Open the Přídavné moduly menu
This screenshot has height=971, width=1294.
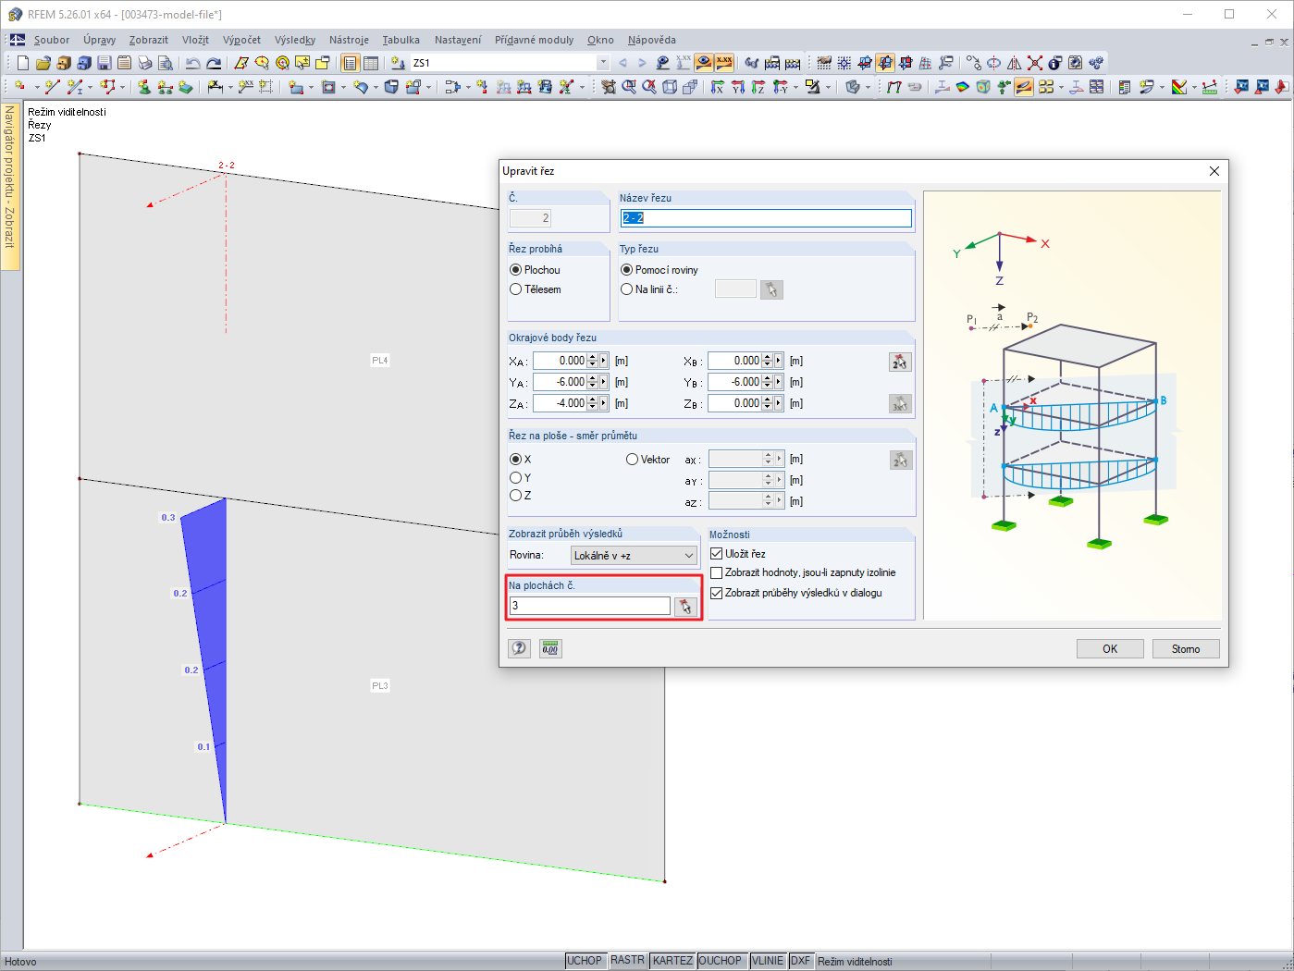[x=534, y=40]
